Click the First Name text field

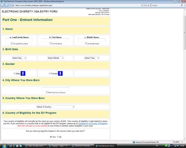point(56,40)
